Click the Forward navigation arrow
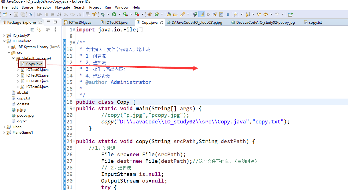 tap(277, 14)
